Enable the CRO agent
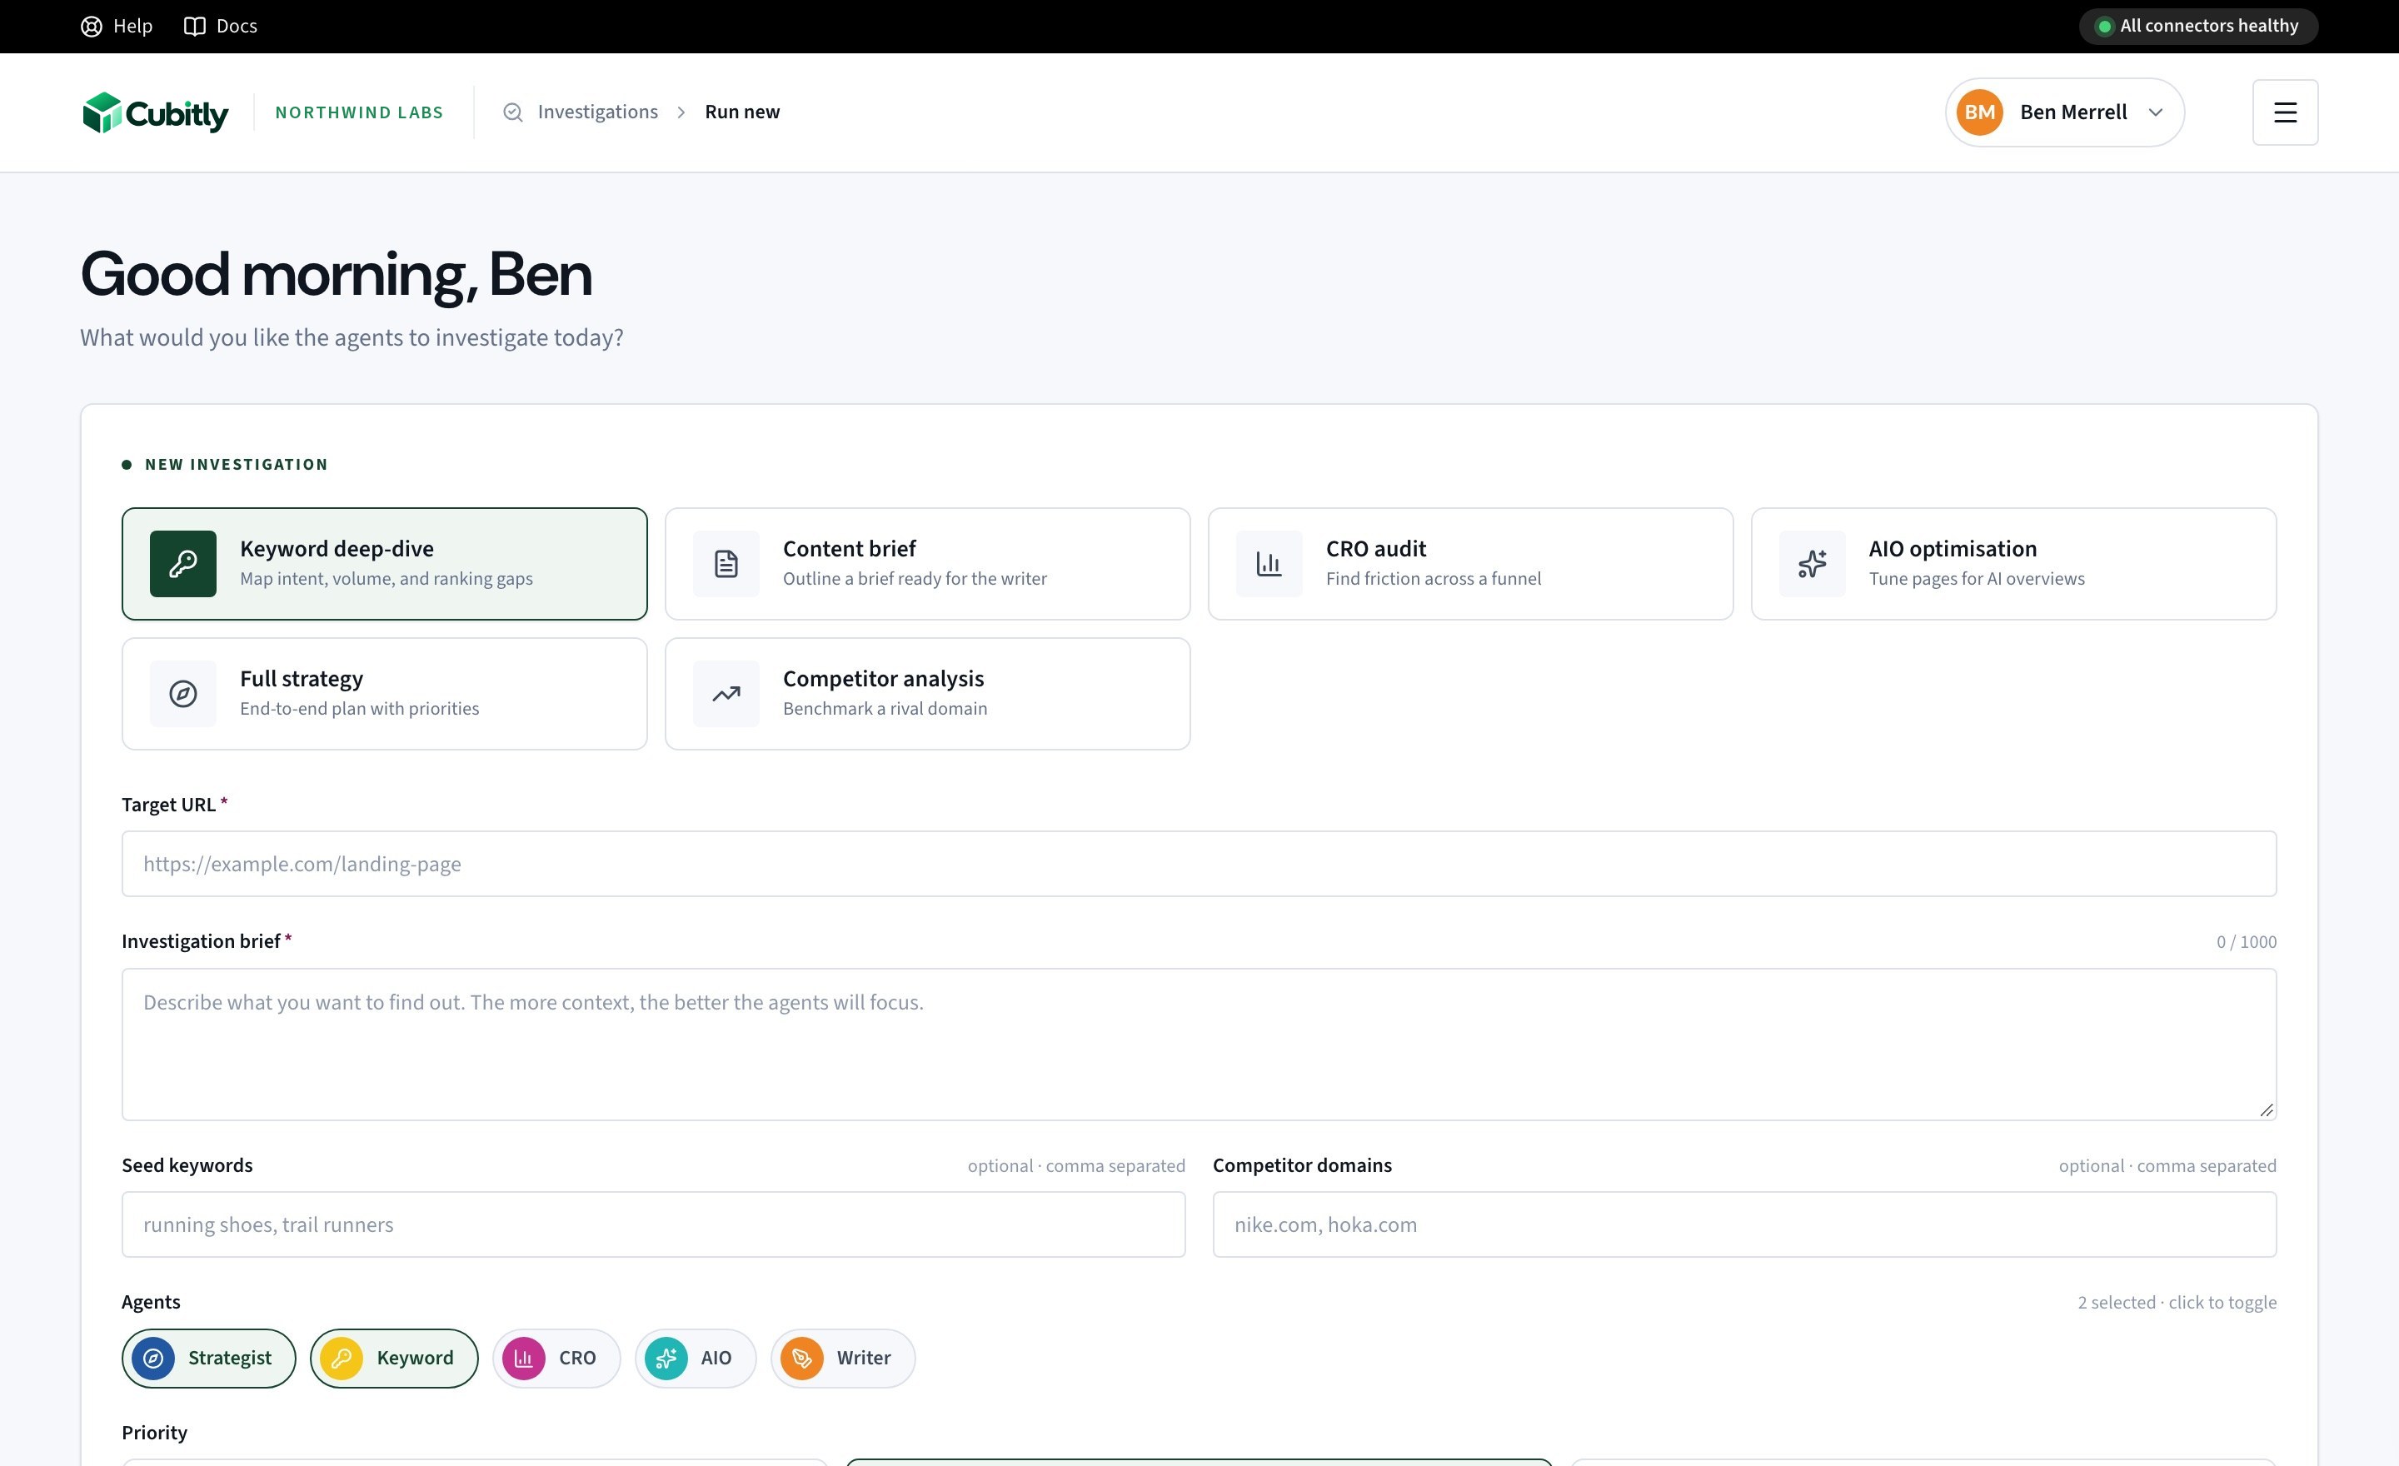Image resolution: width=2399 pixels, height=1466 pixels. coord(556,1358)
